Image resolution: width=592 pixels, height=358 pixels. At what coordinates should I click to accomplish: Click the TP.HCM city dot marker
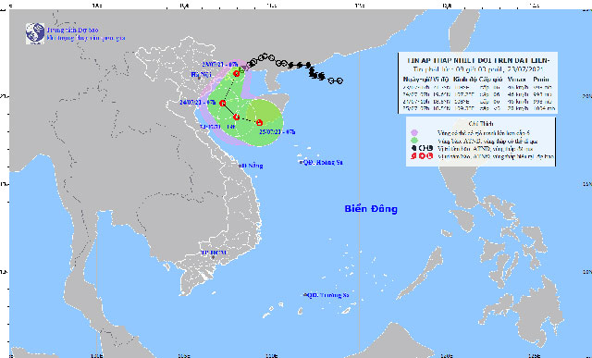pos(213,257)
